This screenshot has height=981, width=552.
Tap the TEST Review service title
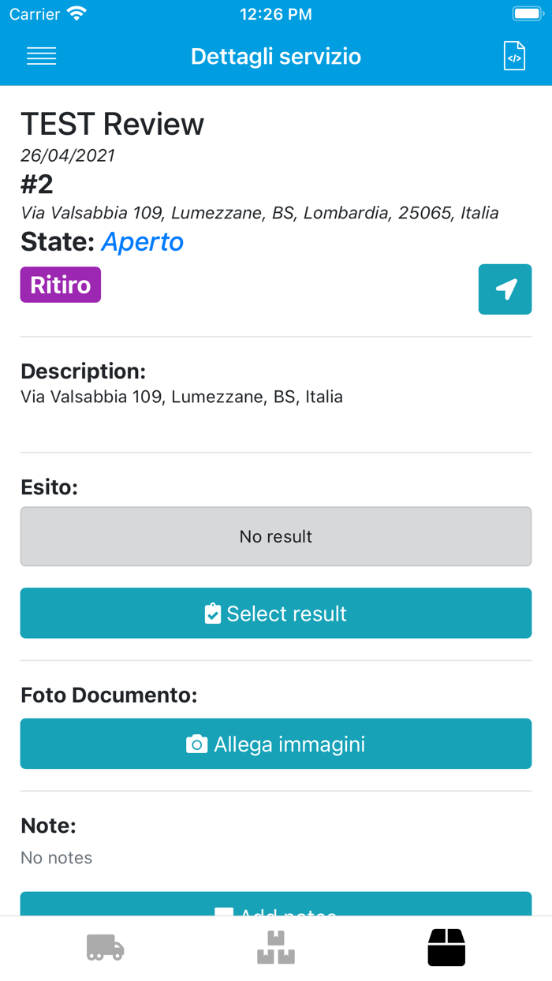coord(112,123)
